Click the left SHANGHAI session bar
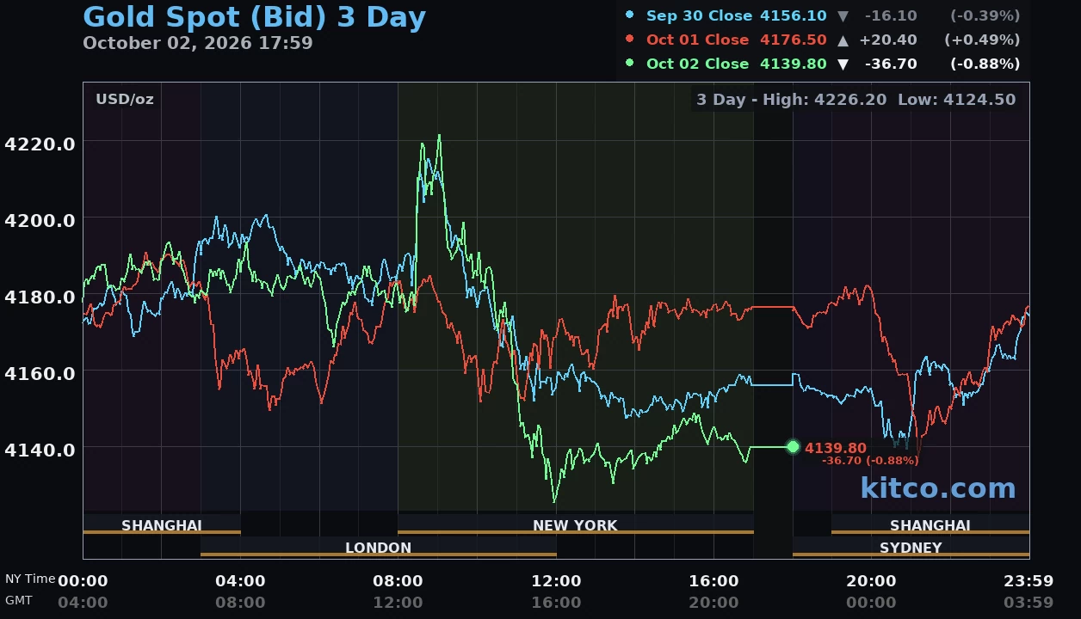Screen dimensions: 1081x619 pyautogui.click(x=162, y=524)
